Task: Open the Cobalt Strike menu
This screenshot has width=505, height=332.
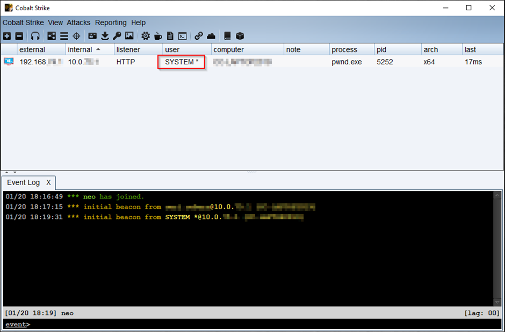Action: 23,23
